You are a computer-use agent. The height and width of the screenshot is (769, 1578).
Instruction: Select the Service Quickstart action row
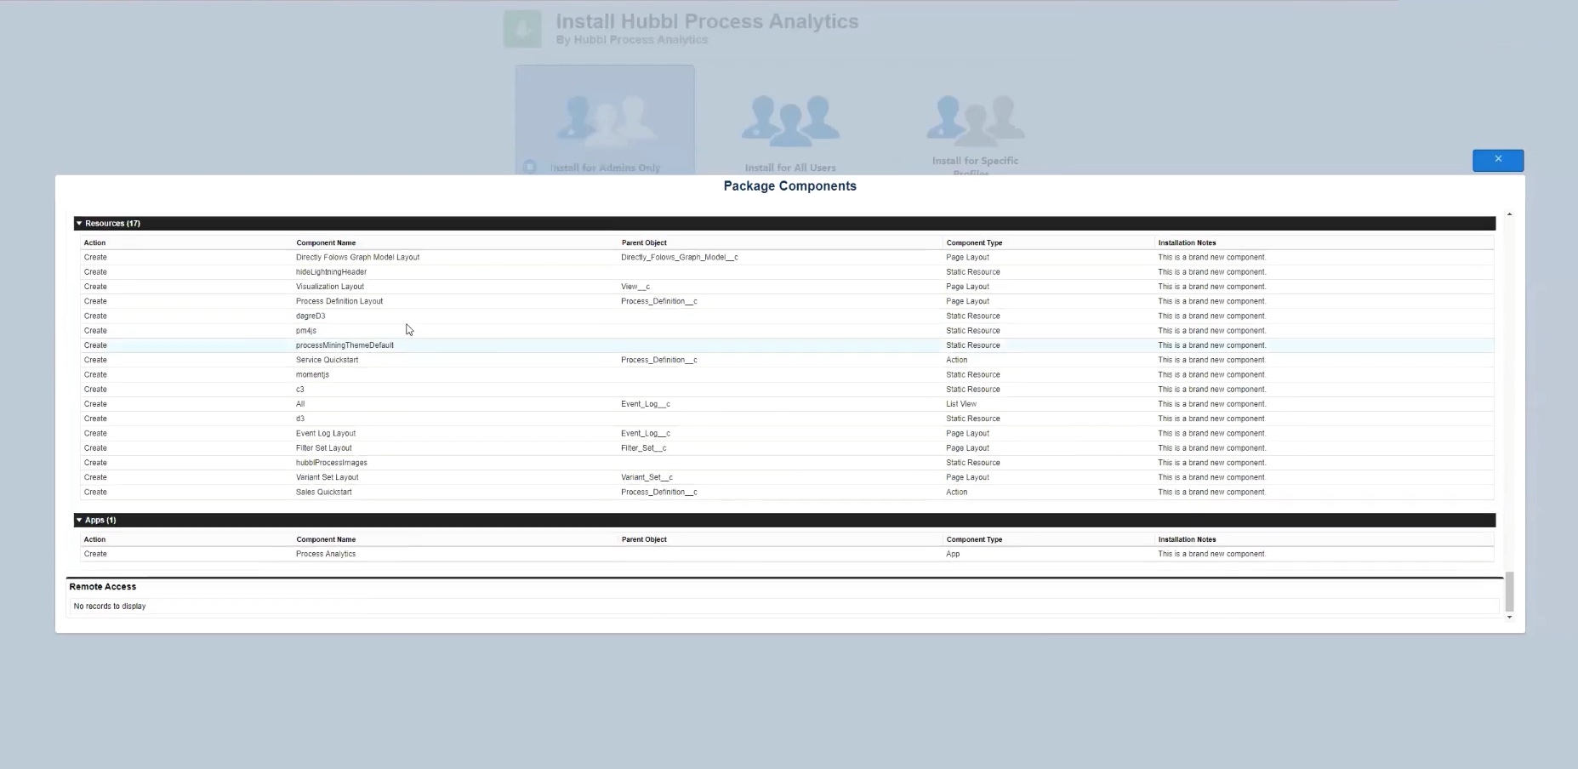click(787, 360)
